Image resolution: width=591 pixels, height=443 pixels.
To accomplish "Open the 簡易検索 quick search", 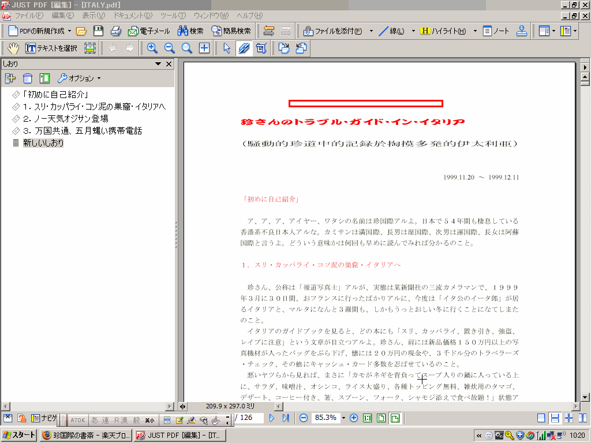I will 231,31.
